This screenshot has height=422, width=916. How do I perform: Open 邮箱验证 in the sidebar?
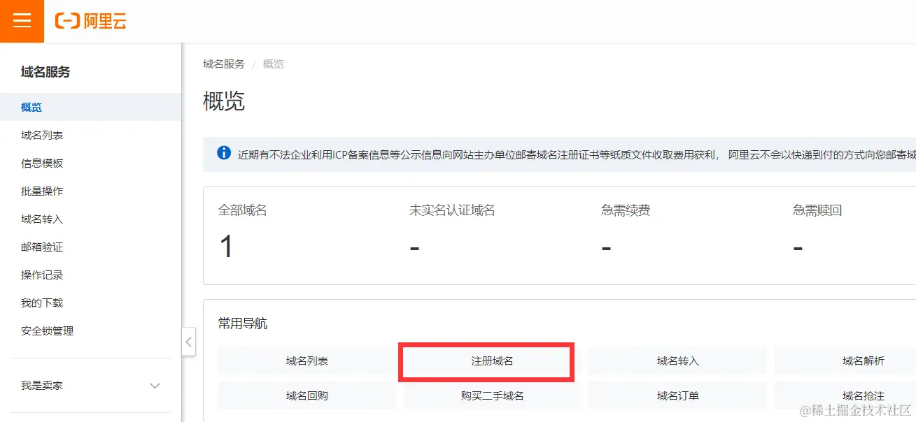pyautogui.click(x=90, y=247)
